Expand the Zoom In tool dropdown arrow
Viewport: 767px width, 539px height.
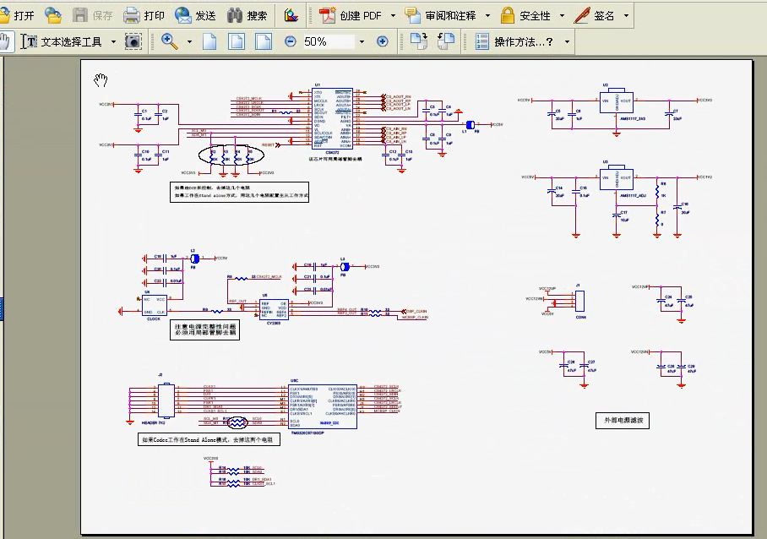(x=189, y=41)
